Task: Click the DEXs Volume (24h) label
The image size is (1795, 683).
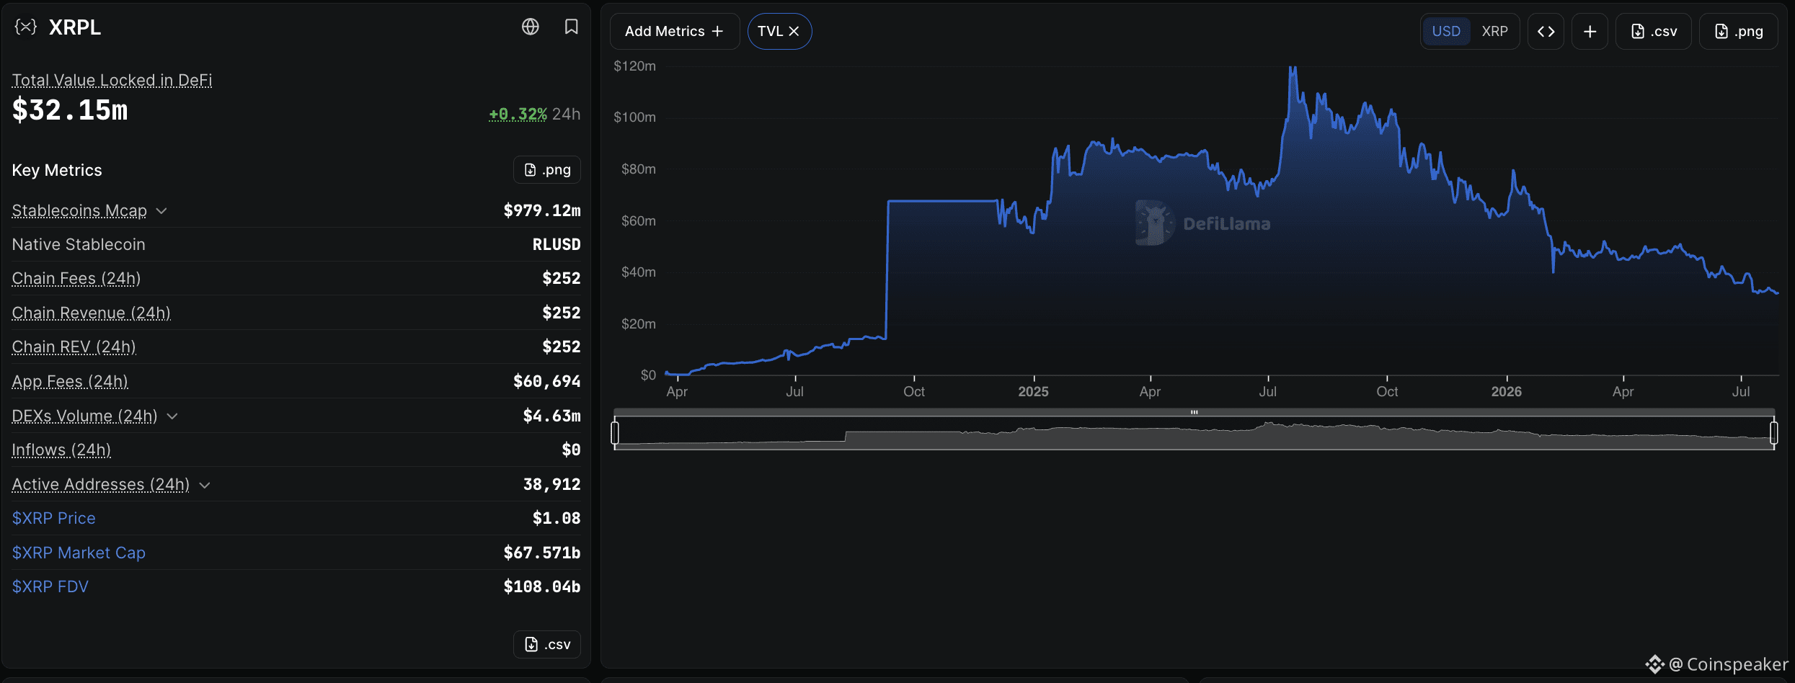Action: (85, 416)
